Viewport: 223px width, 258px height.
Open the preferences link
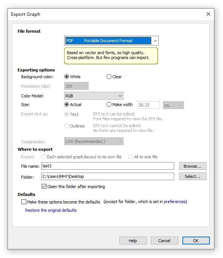pos(175,202)
